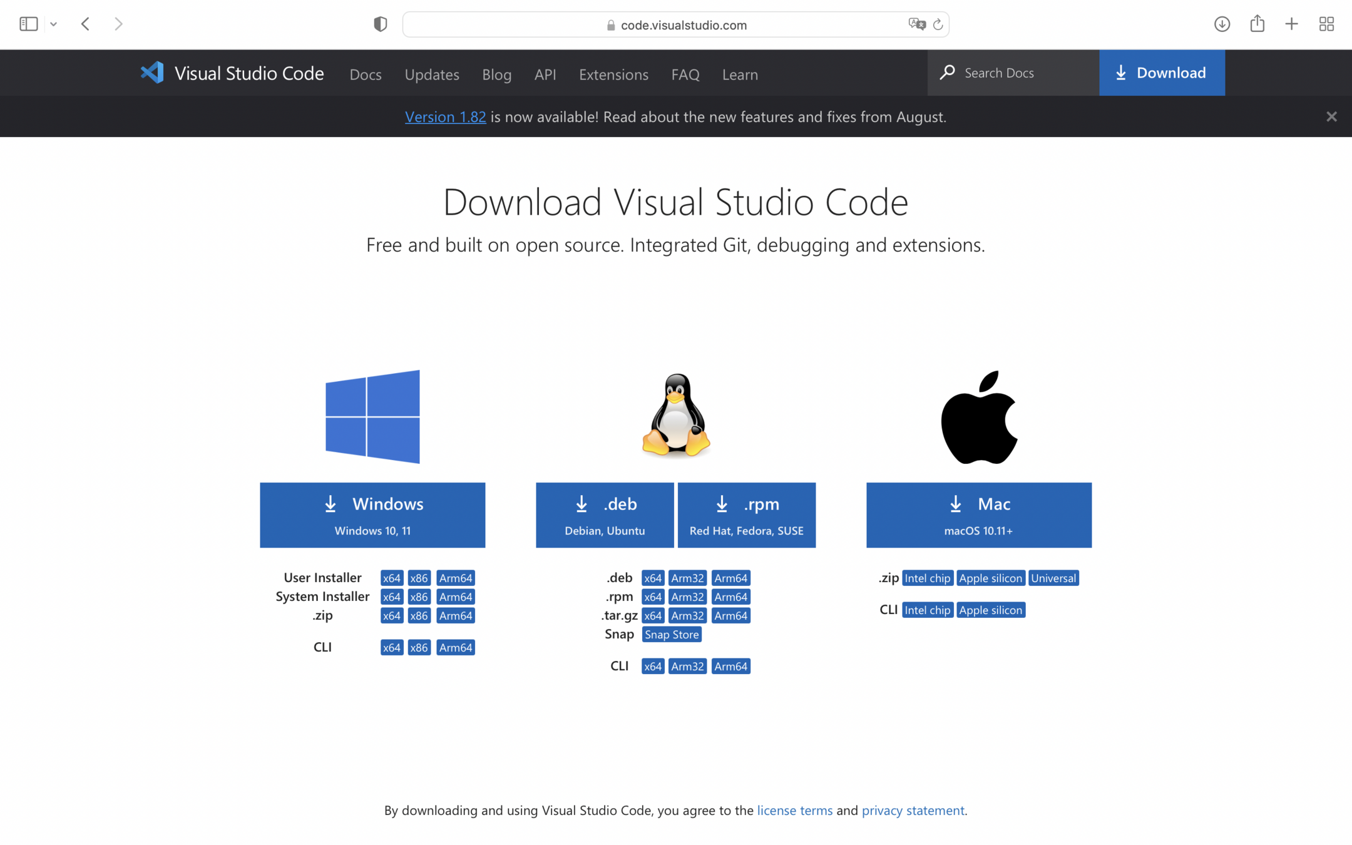Click the Visual Studio Code logo icon

152,73
